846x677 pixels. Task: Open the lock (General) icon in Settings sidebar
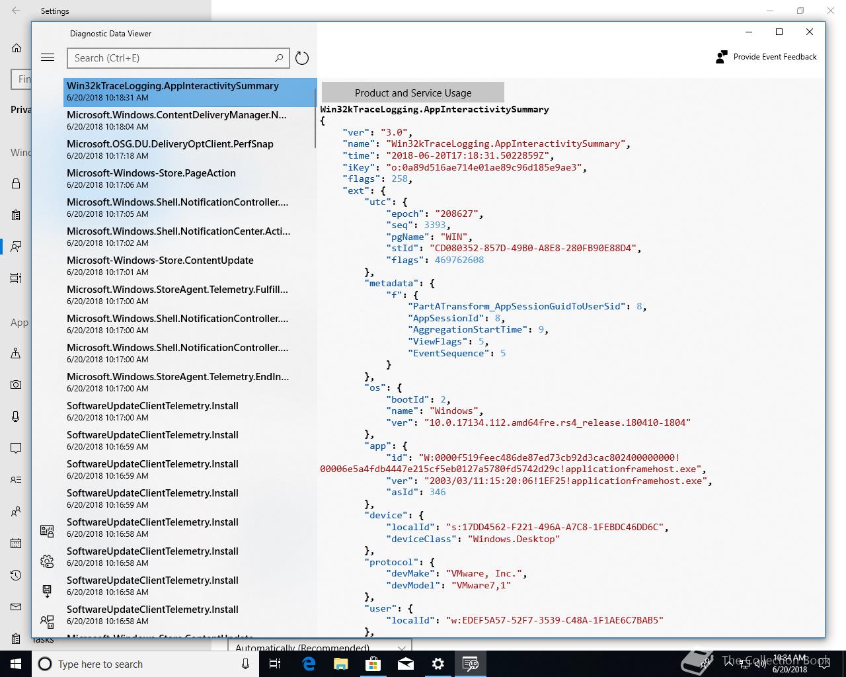click(x=16, y=183)
